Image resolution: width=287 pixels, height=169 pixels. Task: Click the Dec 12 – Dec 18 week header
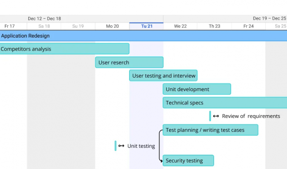44,19
